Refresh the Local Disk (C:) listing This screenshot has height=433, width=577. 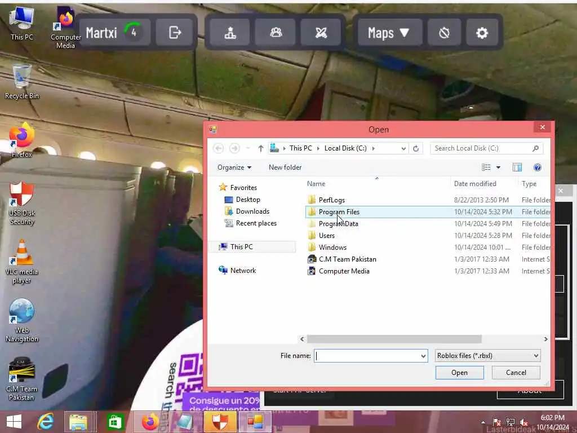click(416, 148)
